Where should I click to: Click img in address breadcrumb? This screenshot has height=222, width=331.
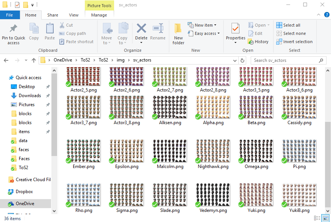point(120,60)
